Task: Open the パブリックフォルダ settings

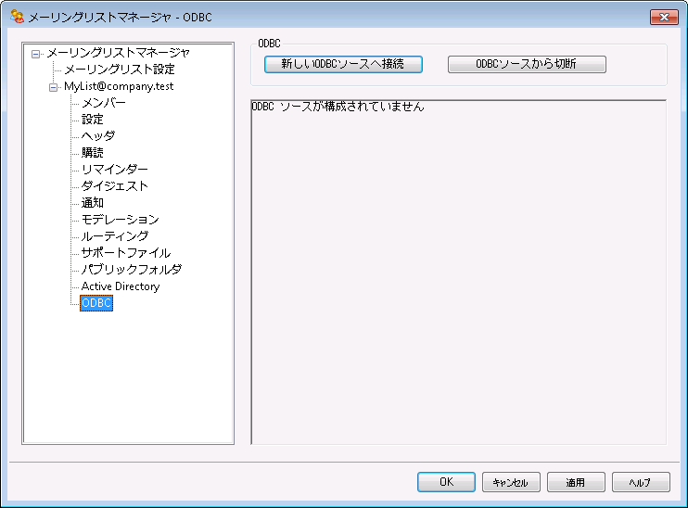Action: (131, 270)
